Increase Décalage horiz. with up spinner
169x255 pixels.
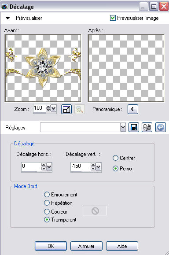[44, 165]
